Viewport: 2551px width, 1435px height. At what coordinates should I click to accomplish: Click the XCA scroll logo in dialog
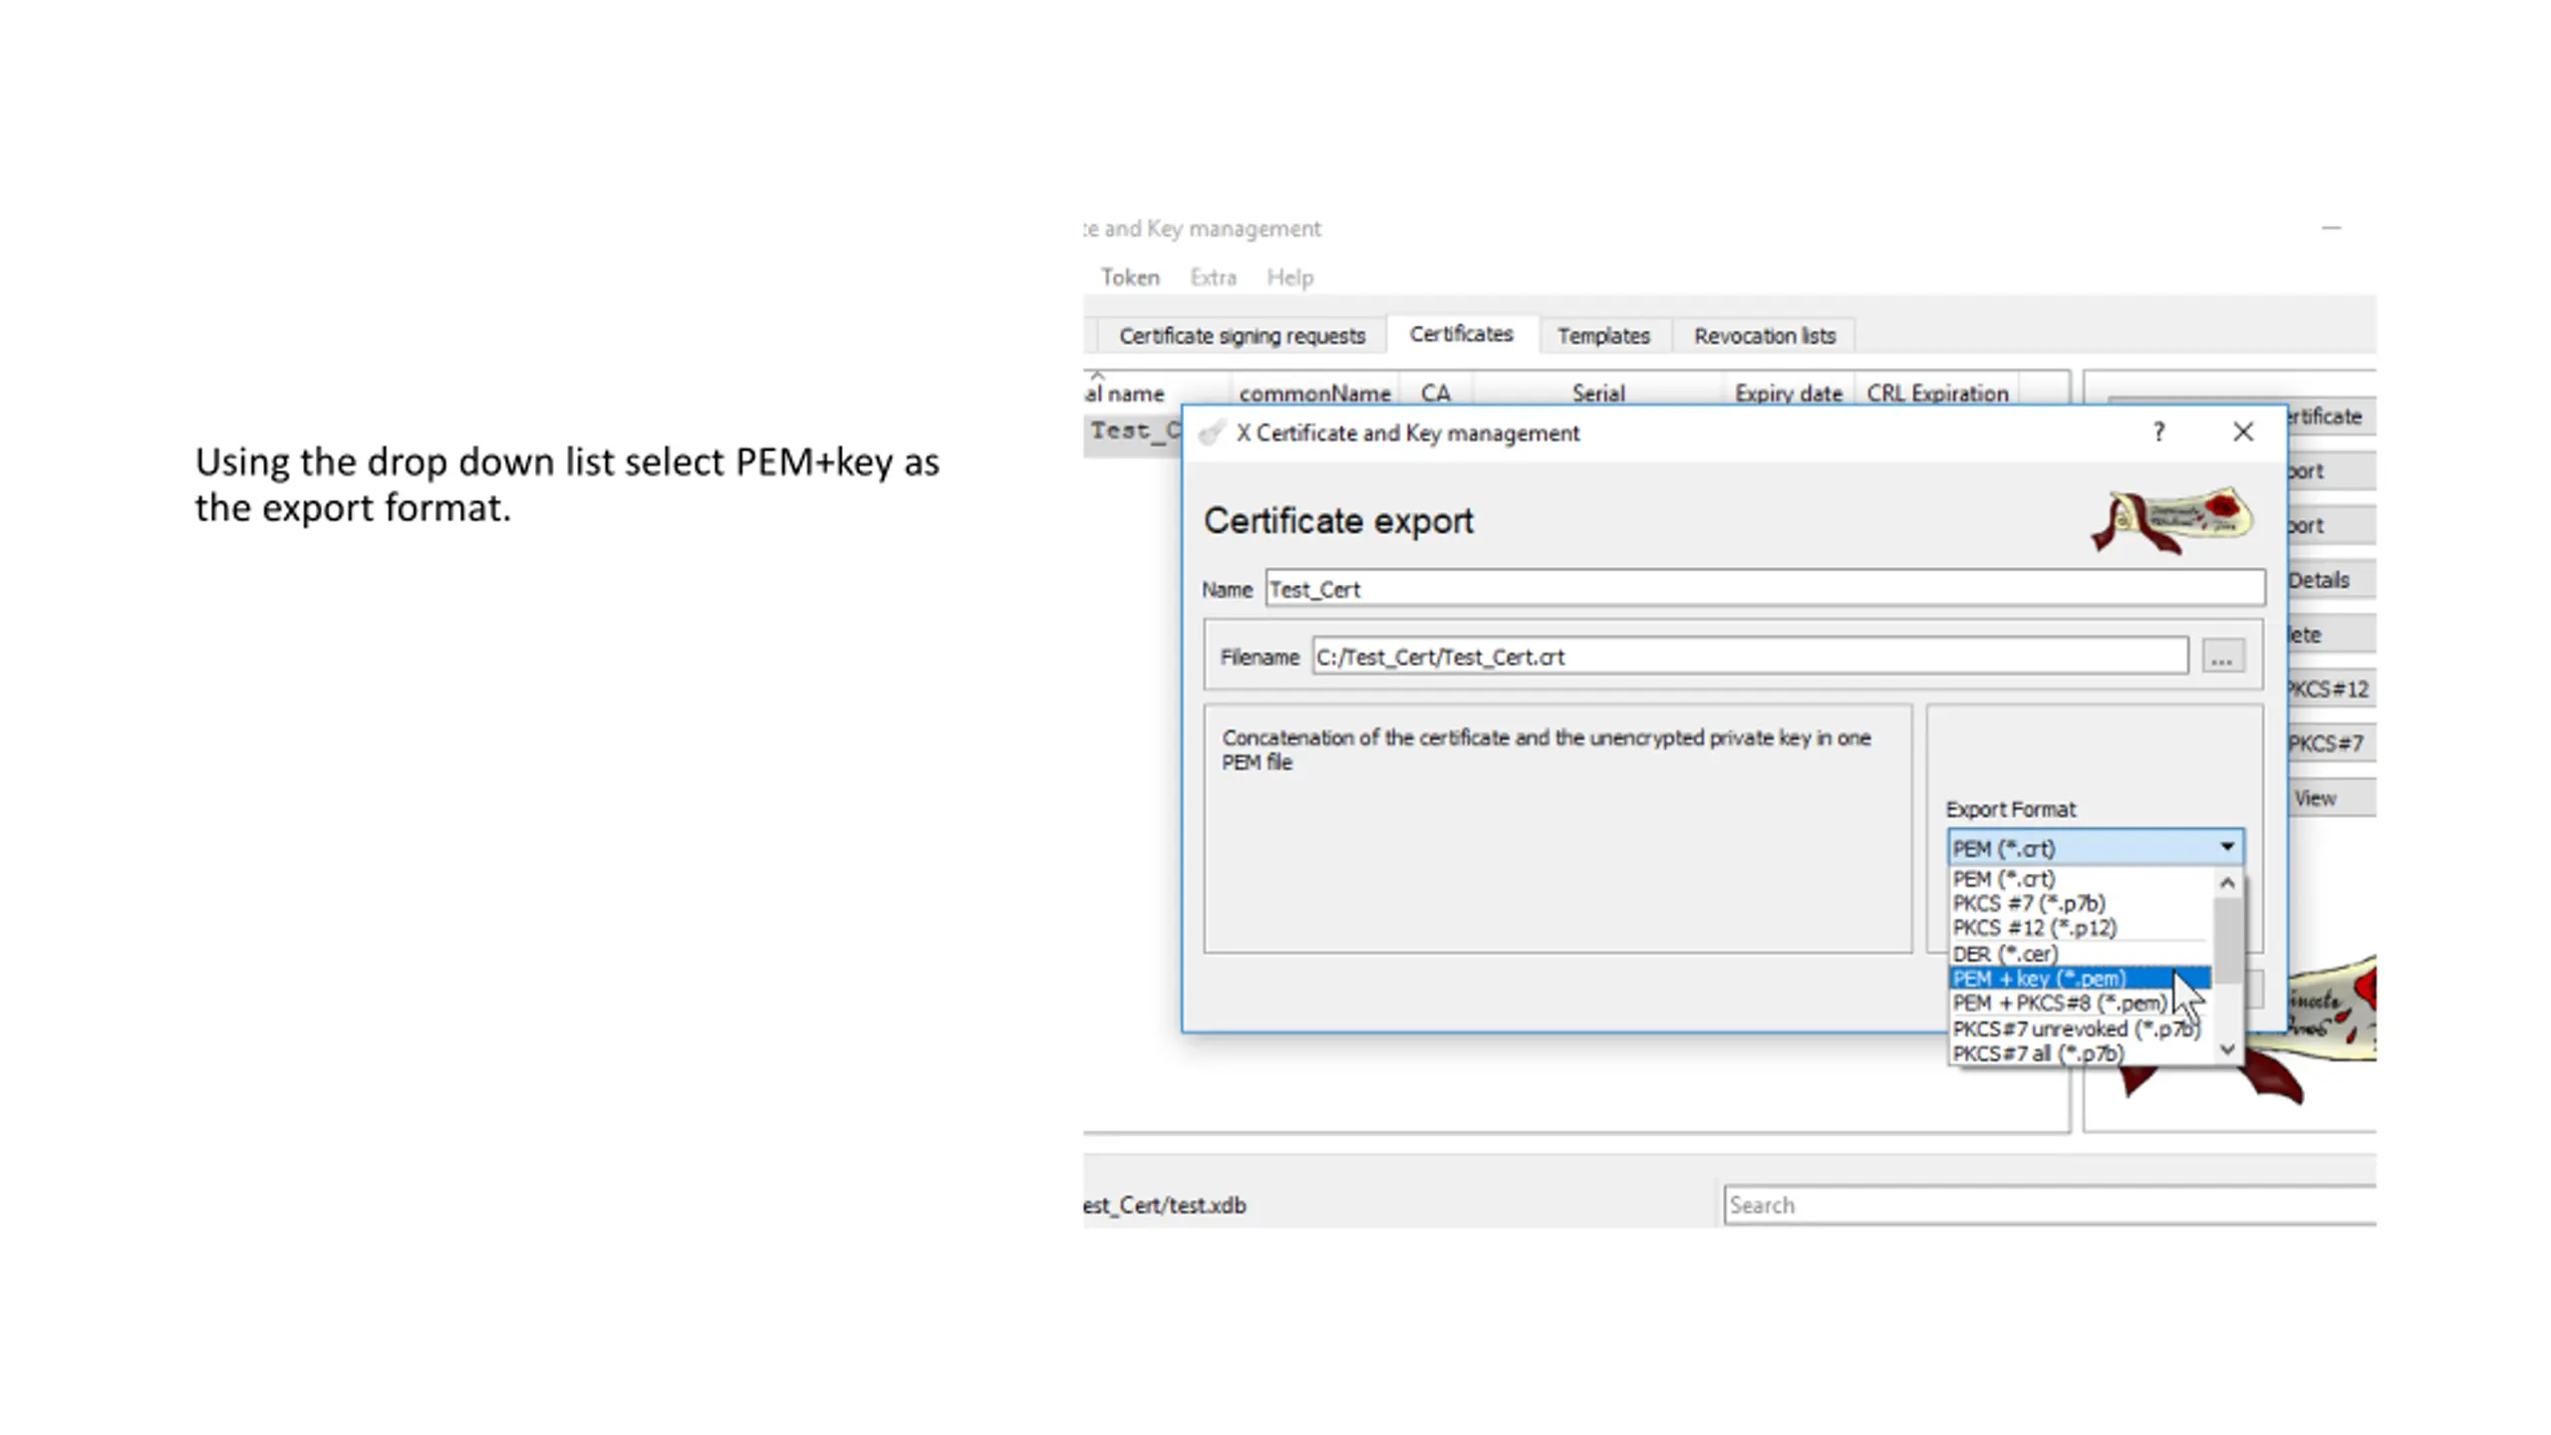[2172, 520]
